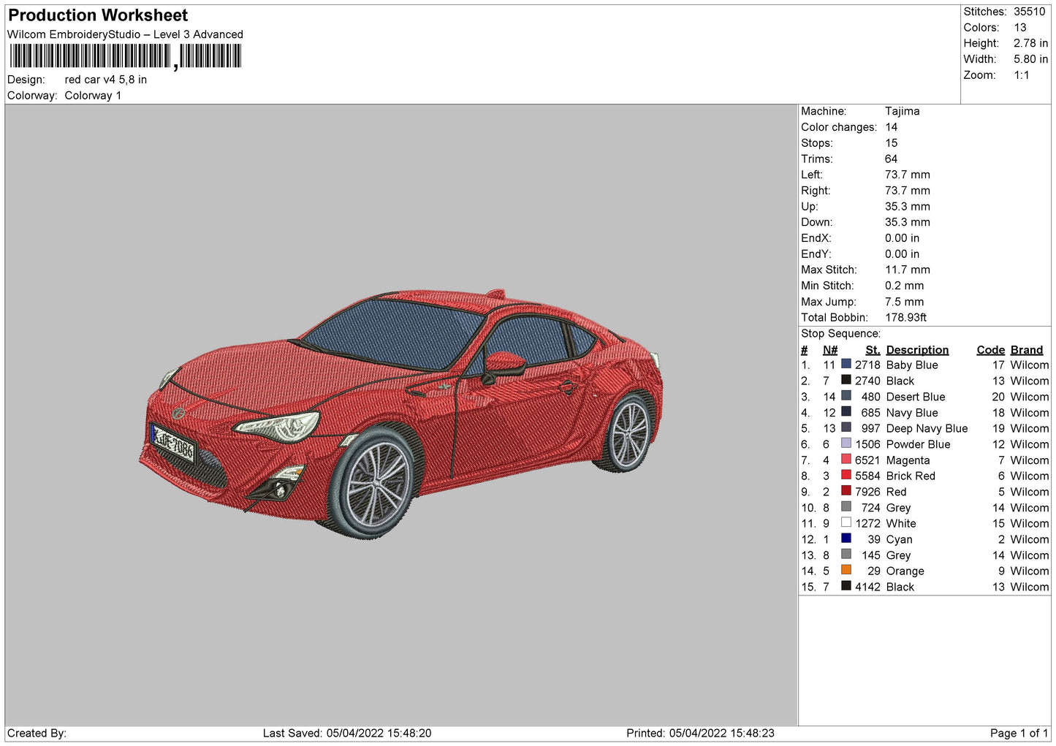Click the Trims value 64
The width and height of the screenshot is (1056, 746).
point(892,159)
